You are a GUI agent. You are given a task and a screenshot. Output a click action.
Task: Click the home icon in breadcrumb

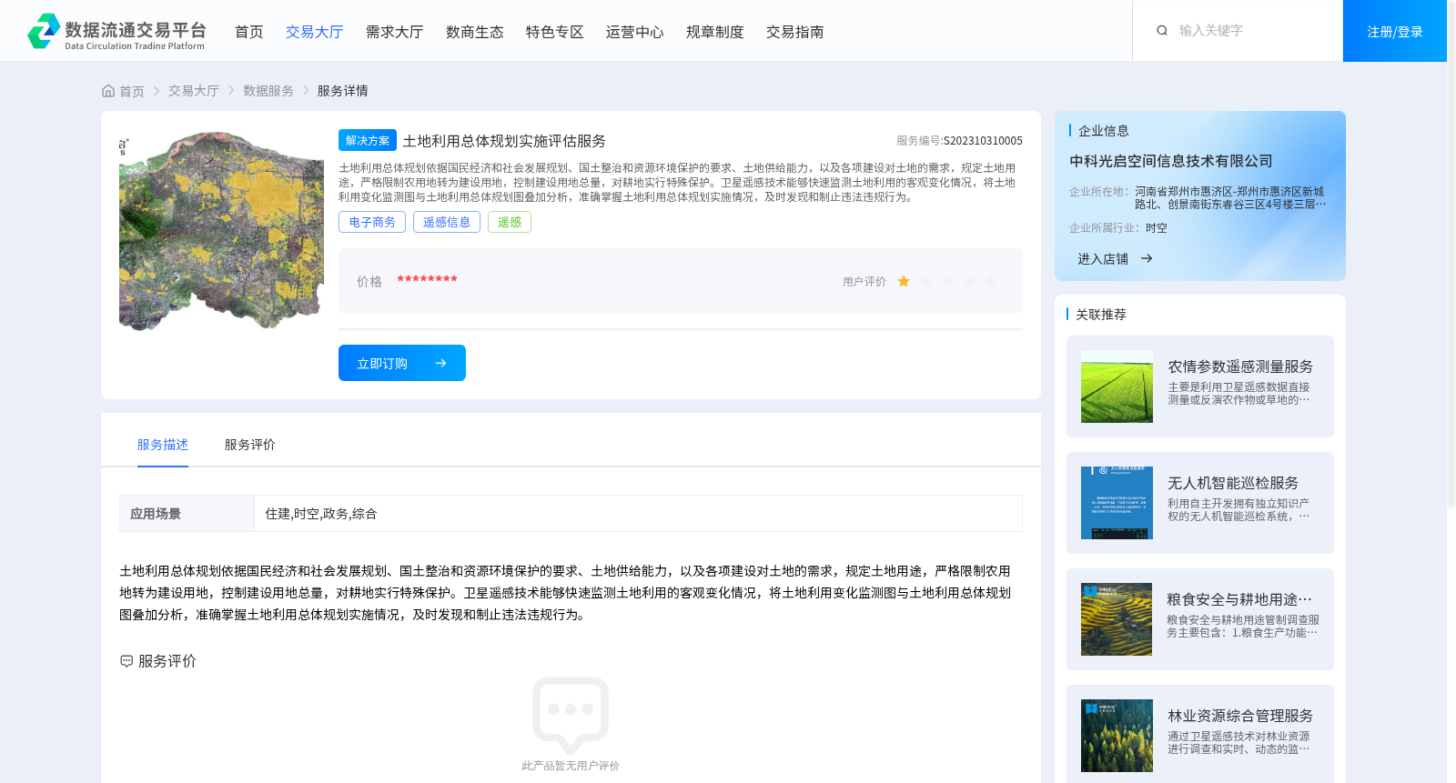pos(108,91)
